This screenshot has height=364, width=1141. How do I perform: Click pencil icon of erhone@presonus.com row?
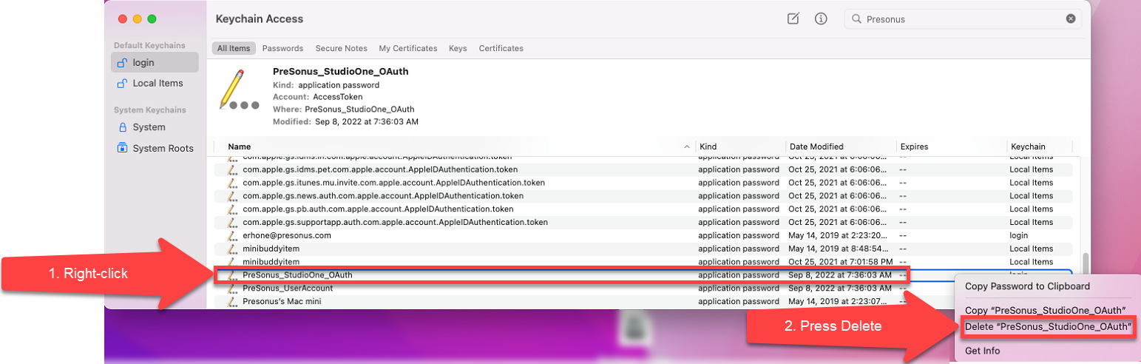(231, 235)
